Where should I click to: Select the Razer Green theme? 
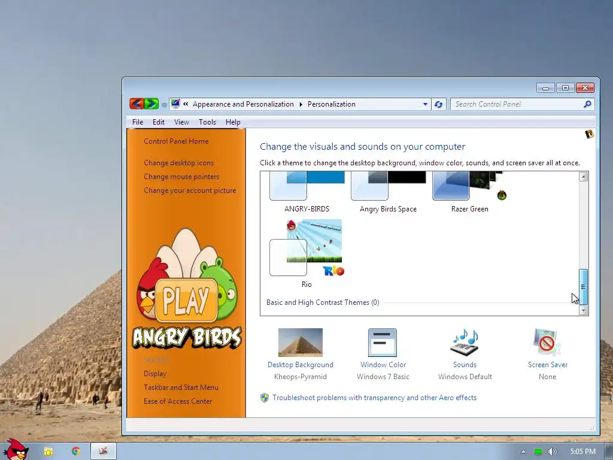[469, 192]
